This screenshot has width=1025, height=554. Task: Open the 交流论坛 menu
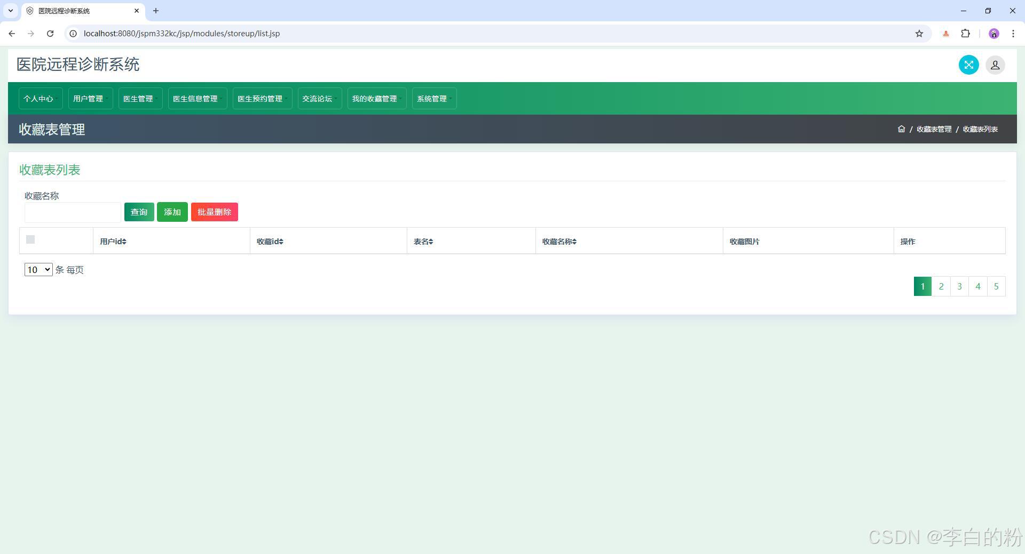(320, 99)
